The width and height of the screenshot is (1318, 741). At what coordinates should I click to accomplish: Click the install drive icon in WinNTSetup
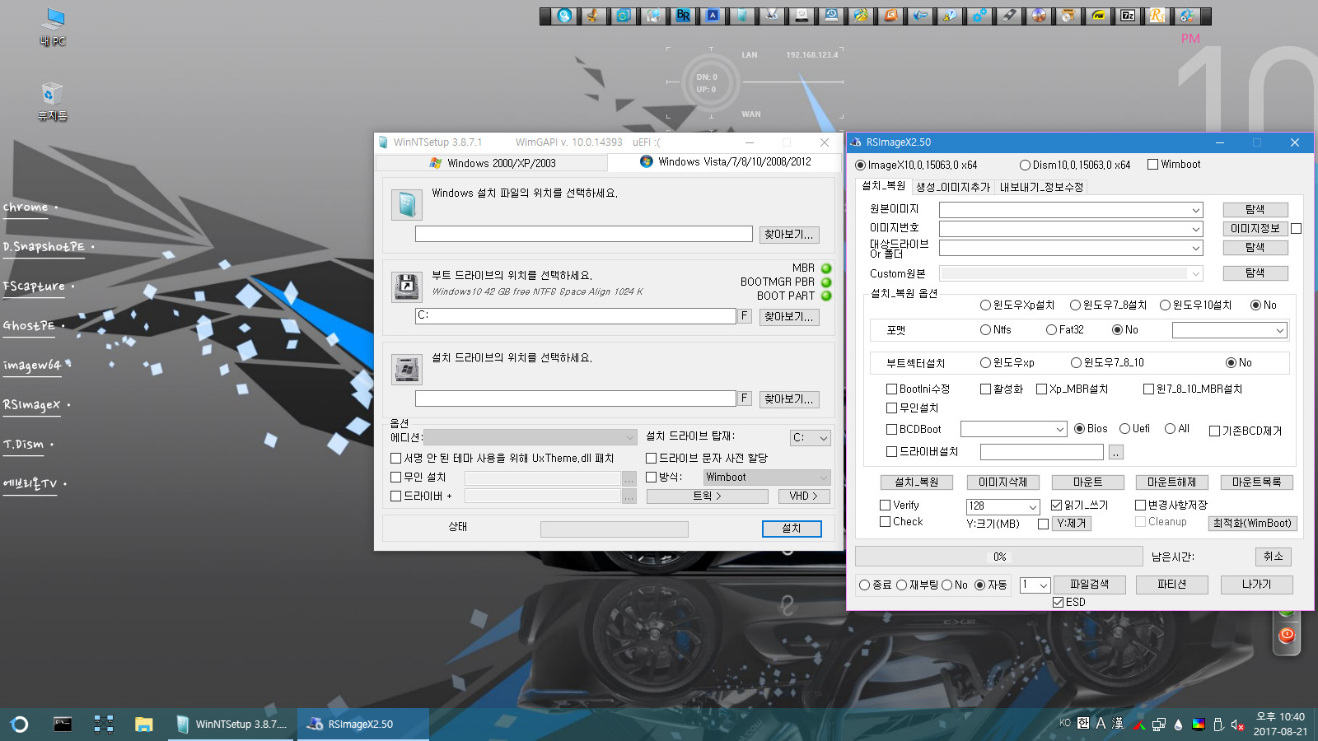click(407, 370)
